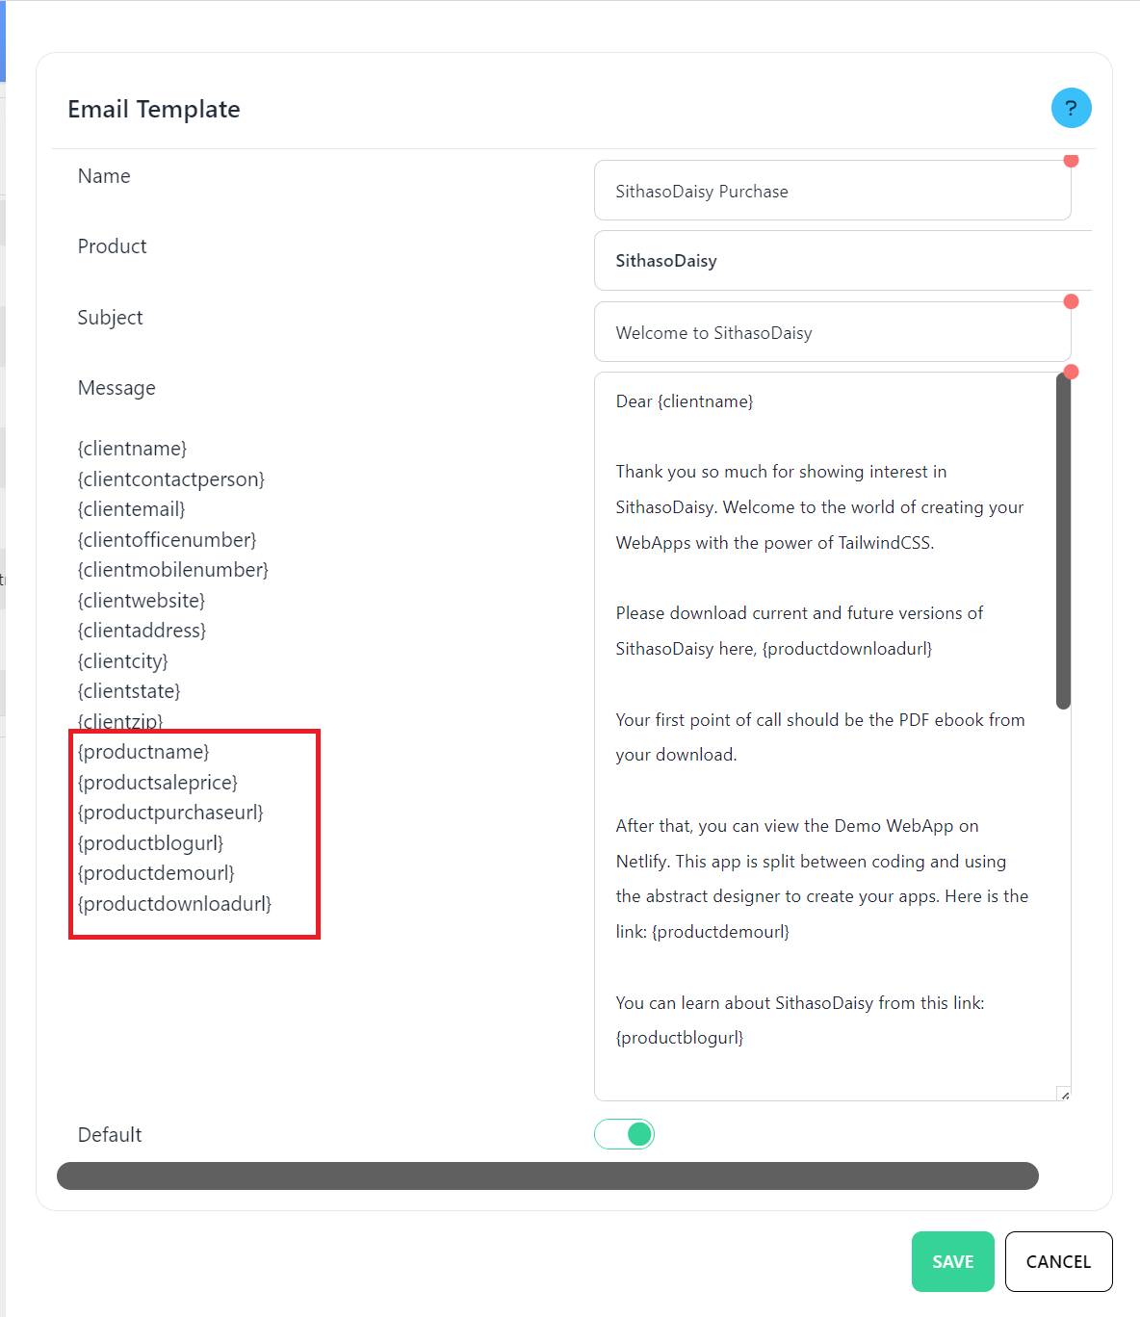
Task: Click the {productpurchaseurl} placeholder
Action: point(170,813)
